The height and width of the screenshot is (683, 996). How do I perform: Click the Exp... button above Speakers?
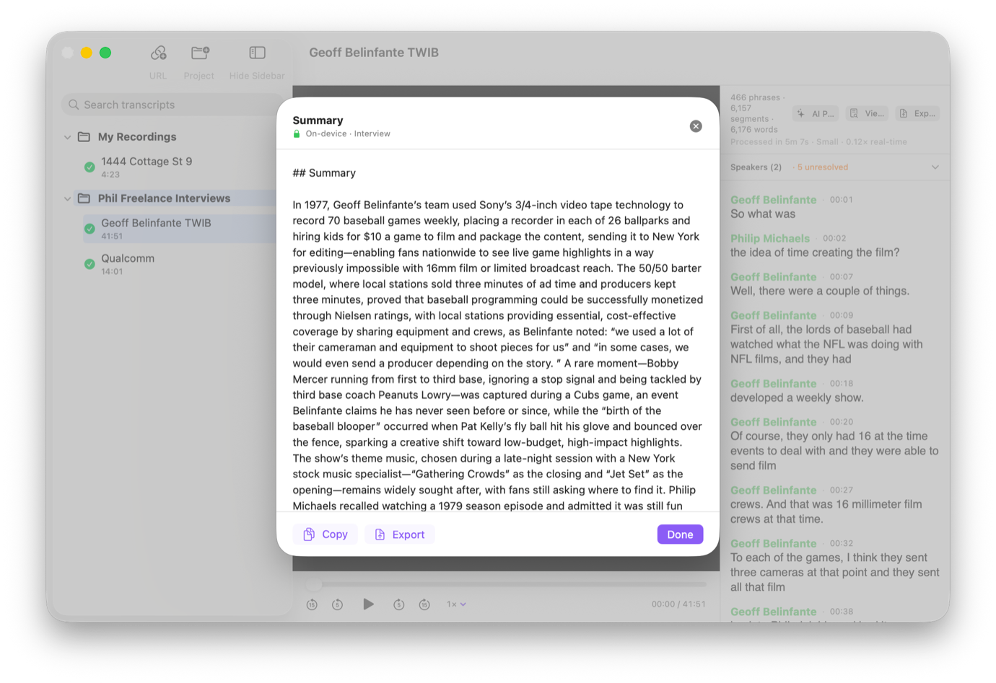pyautogui.click(x=917, y=113)
